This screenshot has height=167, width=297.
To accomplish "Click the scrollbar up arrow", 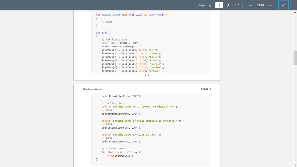I will (x=295, y=13).
